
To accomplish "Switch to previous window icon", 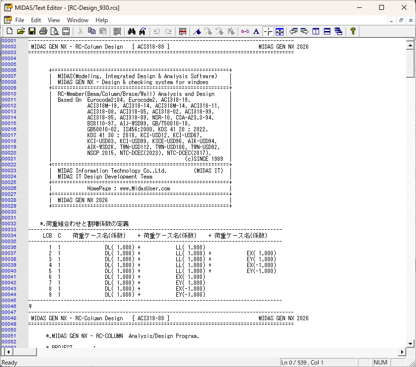I will point(293,31).
